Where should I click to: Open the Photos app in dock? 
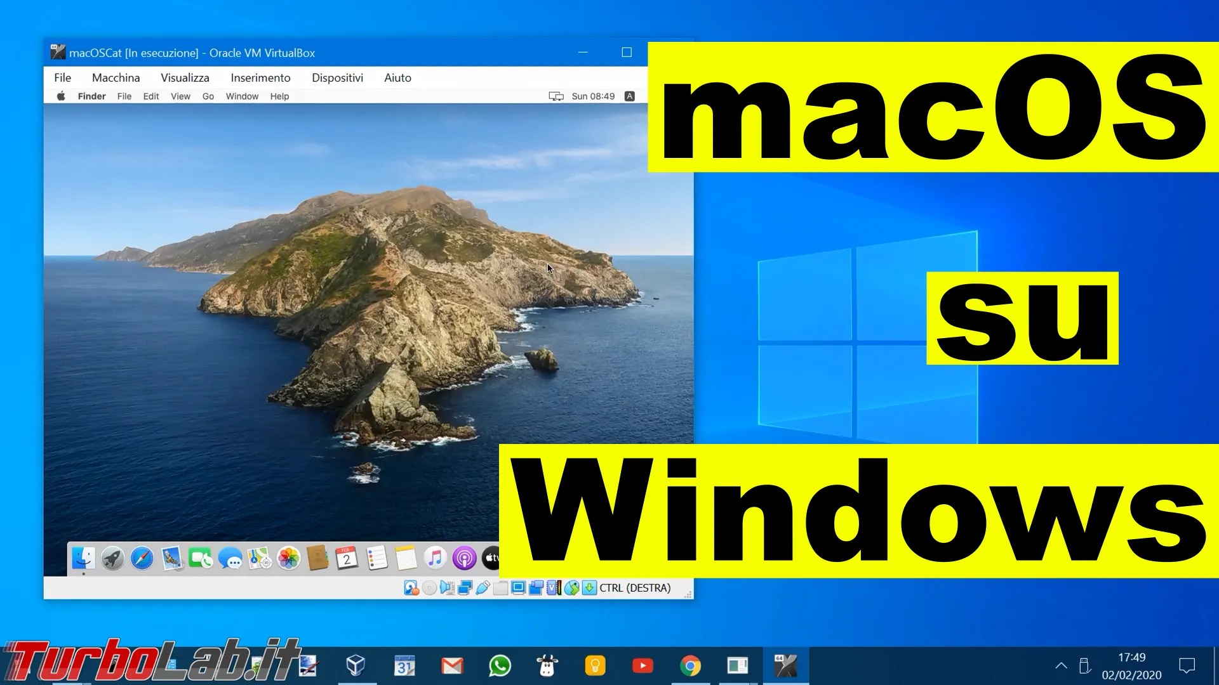(x=288, y=559)
